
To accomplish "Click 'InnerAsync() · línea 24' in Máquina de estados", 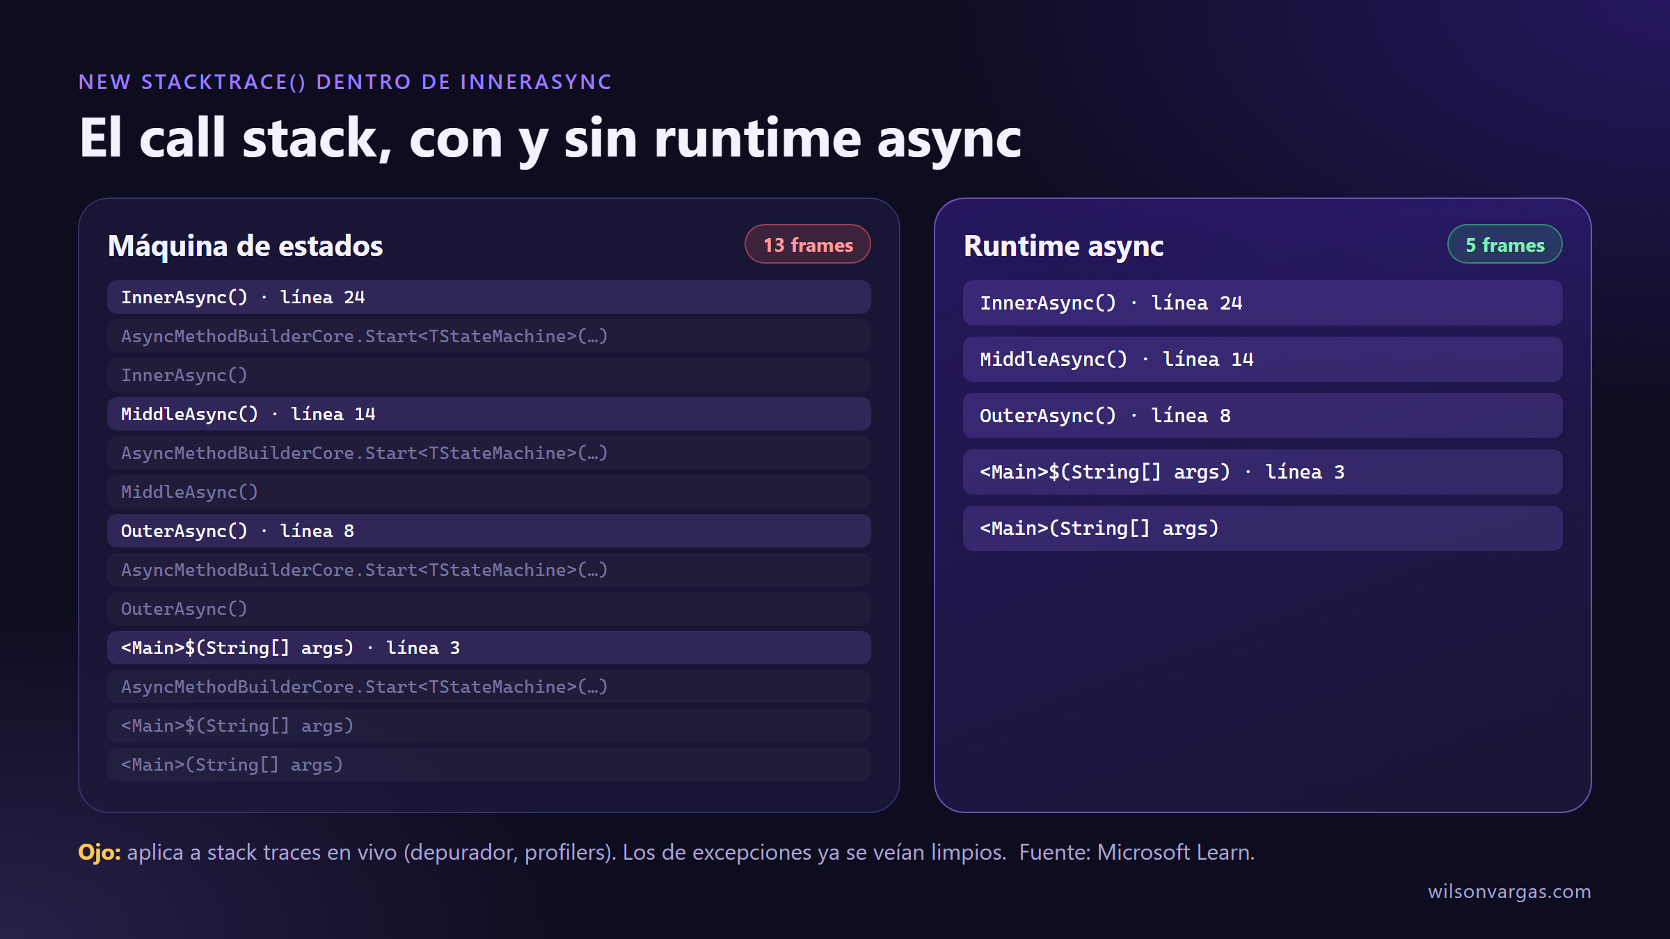I will (x=489, y=297).
